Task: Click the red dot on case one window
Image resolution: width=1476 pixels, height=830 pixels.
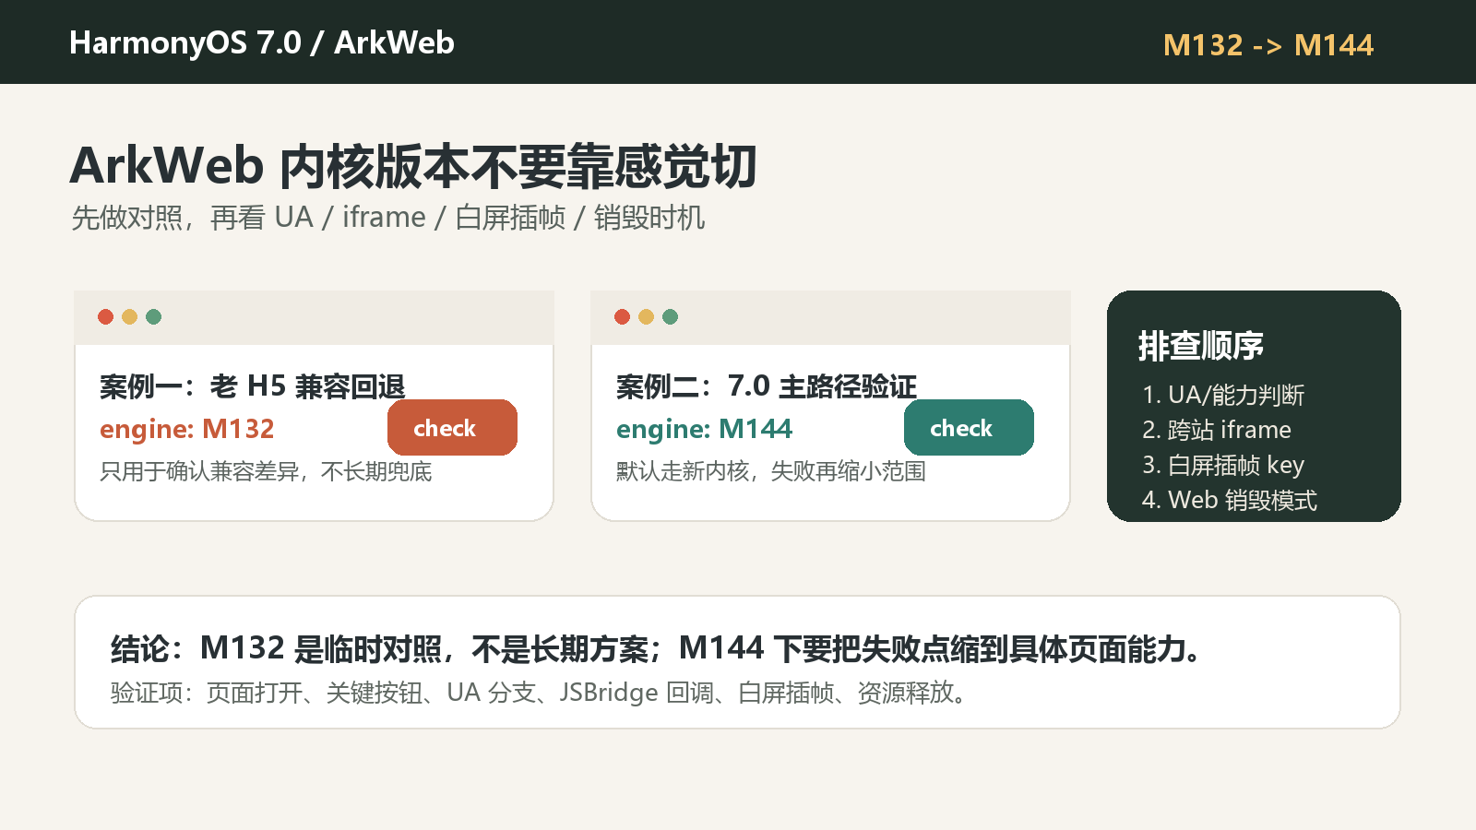Action: coord(105,317)
